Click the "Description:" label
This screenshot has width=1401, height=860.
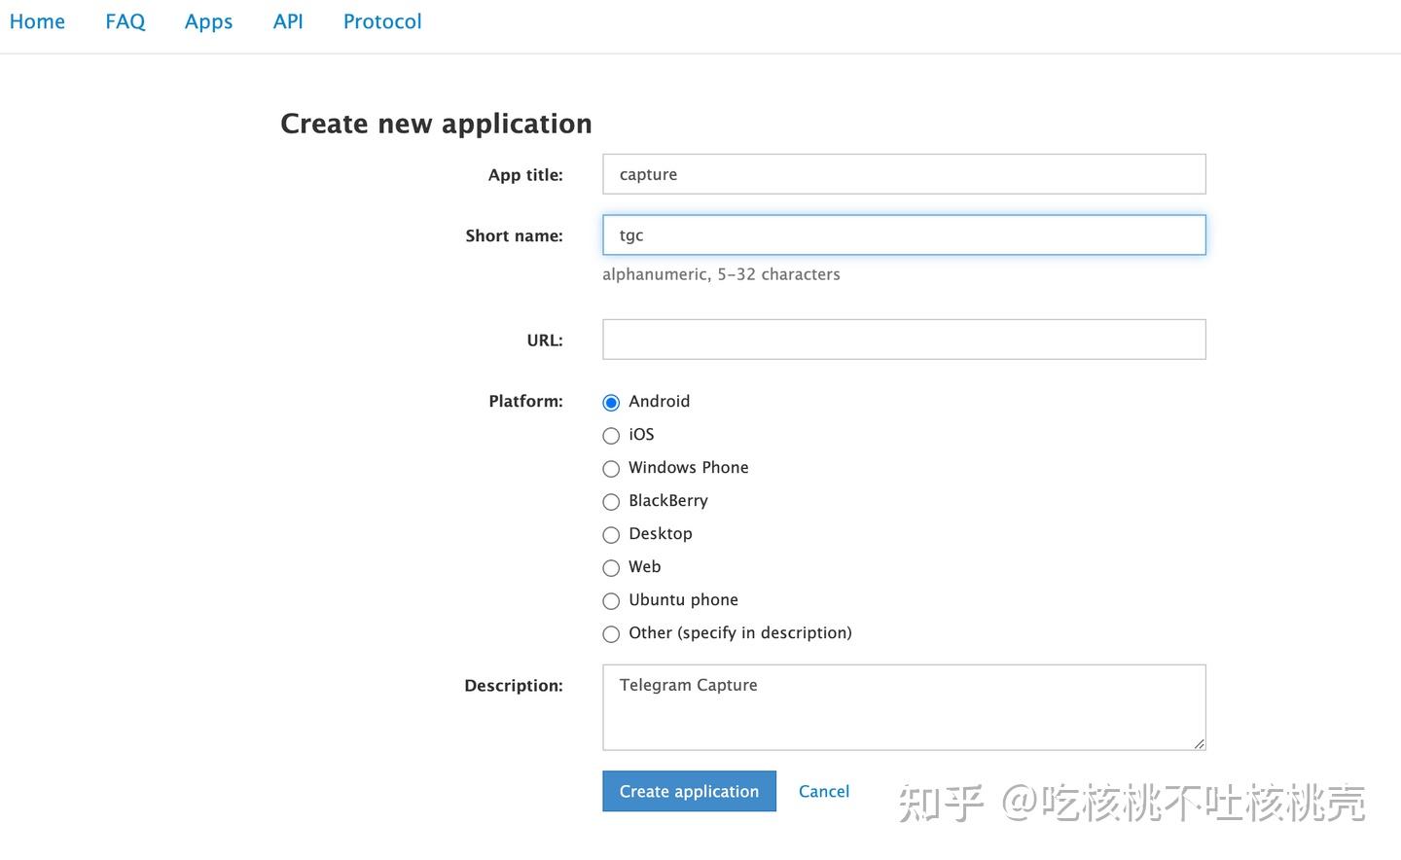coord(514,685)
